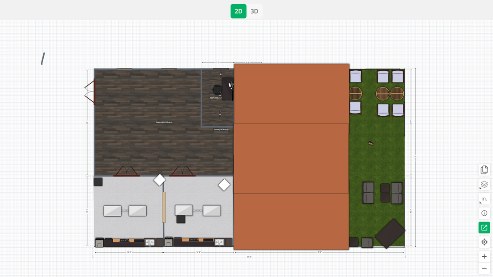Screen dimensions: 493x277
Task: Open the layers dropdown
Action: tap(484, 184)
